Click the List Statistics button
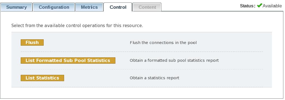Viewport: 285px width, 100px height. coord(42,78)
